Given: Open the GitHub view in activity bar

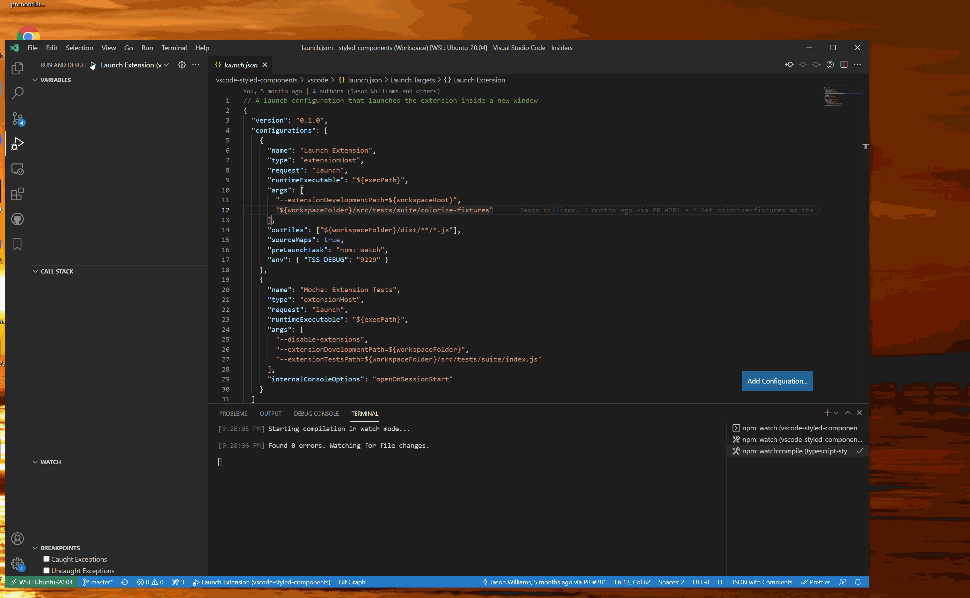Looking at the screenshot, I should point(17,219).
